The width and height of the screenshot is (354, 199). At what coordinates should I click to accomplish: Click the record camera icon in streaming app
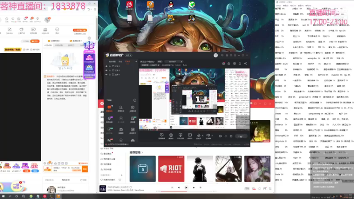[x=220, y=136]
